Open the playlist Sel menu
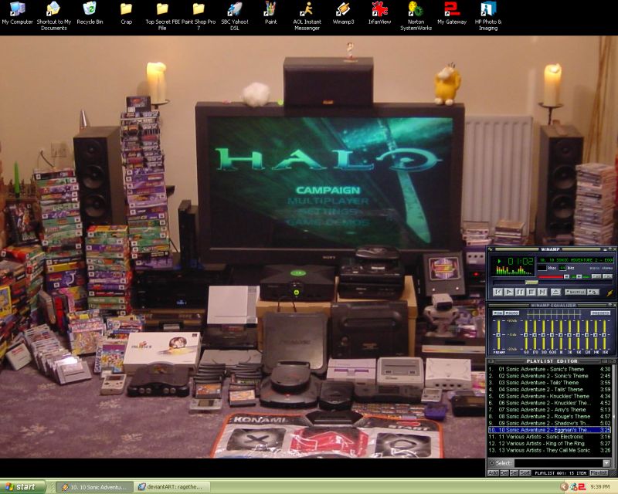Image resolution: width=618 pixels, height=494 pixels. pyautogui.click(x=514, y=472)
